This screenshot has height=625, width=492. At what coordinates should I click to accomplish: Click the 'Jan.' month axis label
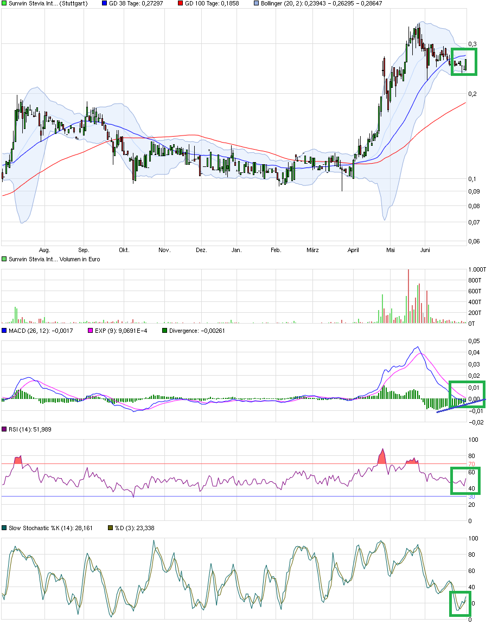[237, 250]
